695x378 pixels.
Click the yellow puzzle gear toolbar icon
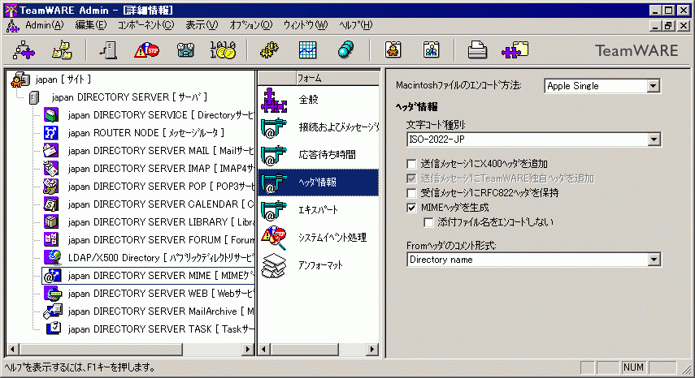pyautogui.click(x=270, y=50)
